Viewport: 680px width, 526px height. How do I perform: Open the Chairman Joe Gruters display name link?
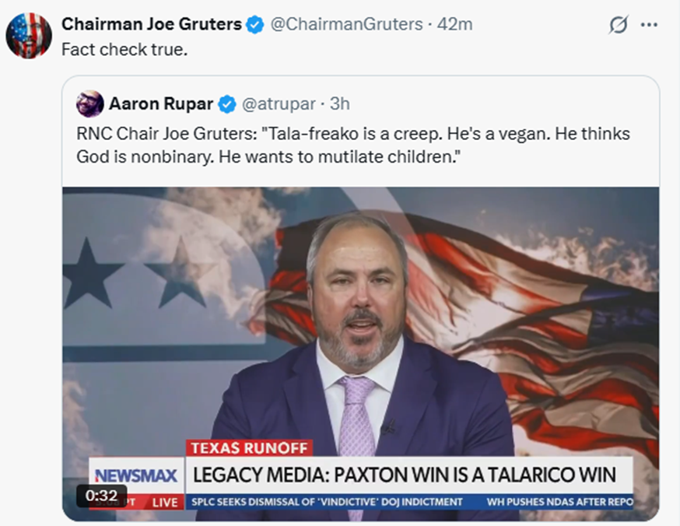[x=152, y=24]
